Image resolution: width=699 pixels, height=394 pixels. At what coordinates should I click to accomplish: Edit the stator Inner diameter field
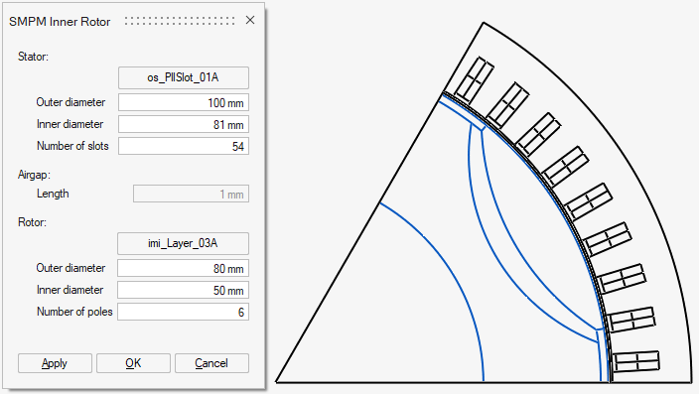point(184,124)
